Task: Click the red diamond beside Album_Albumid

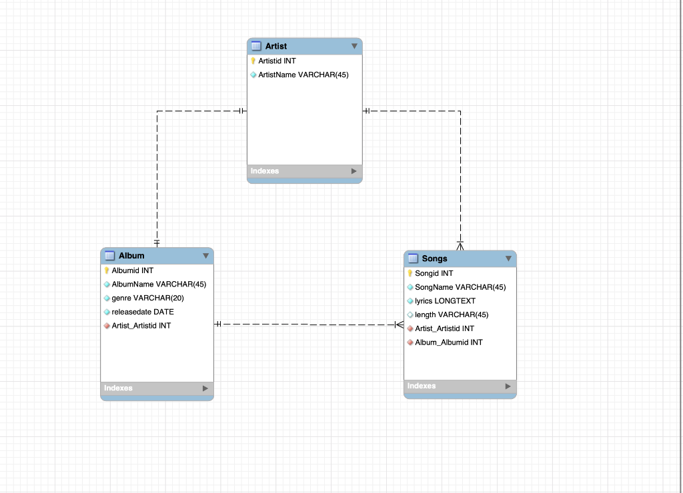Action: point(409,342)
